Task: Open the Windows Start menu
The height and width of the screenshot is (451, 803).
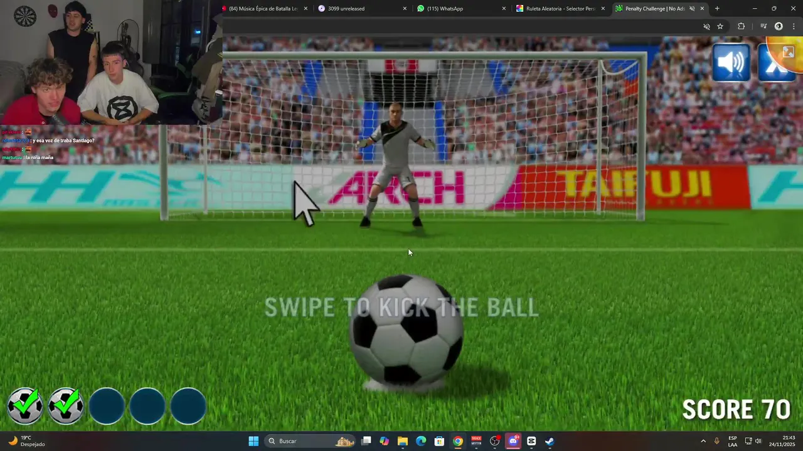Action: (253, 441)
